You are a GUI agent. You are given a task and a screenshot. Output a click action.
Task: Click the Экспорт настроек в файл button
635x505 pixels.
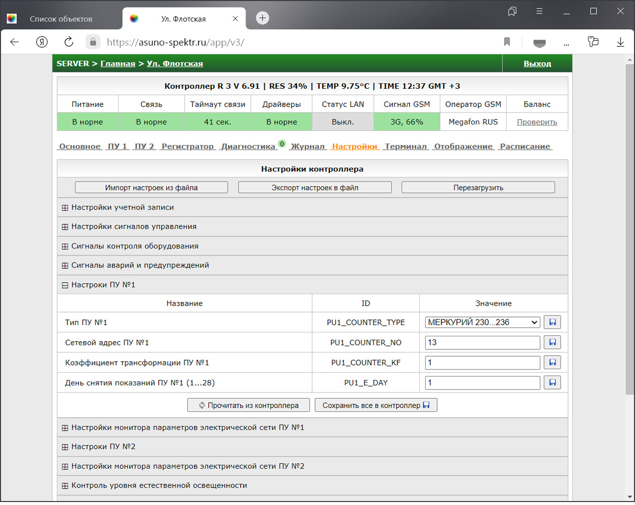click(315, 188)
